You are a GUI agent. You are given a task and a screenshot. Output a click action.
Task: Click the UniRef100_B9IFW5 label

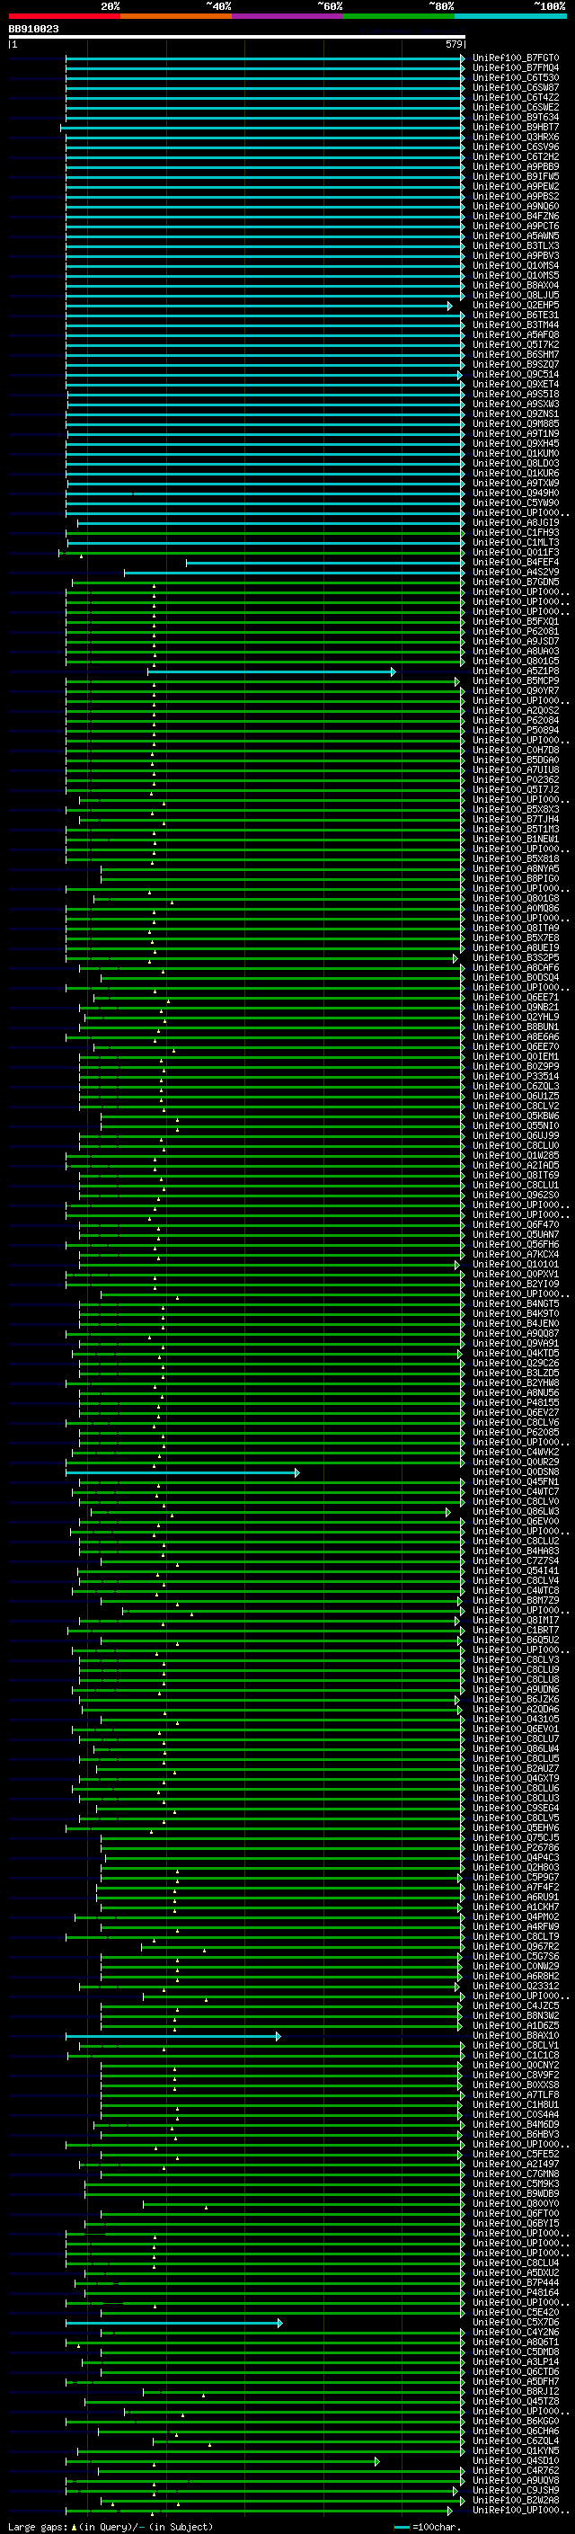(x=516, y=176)
